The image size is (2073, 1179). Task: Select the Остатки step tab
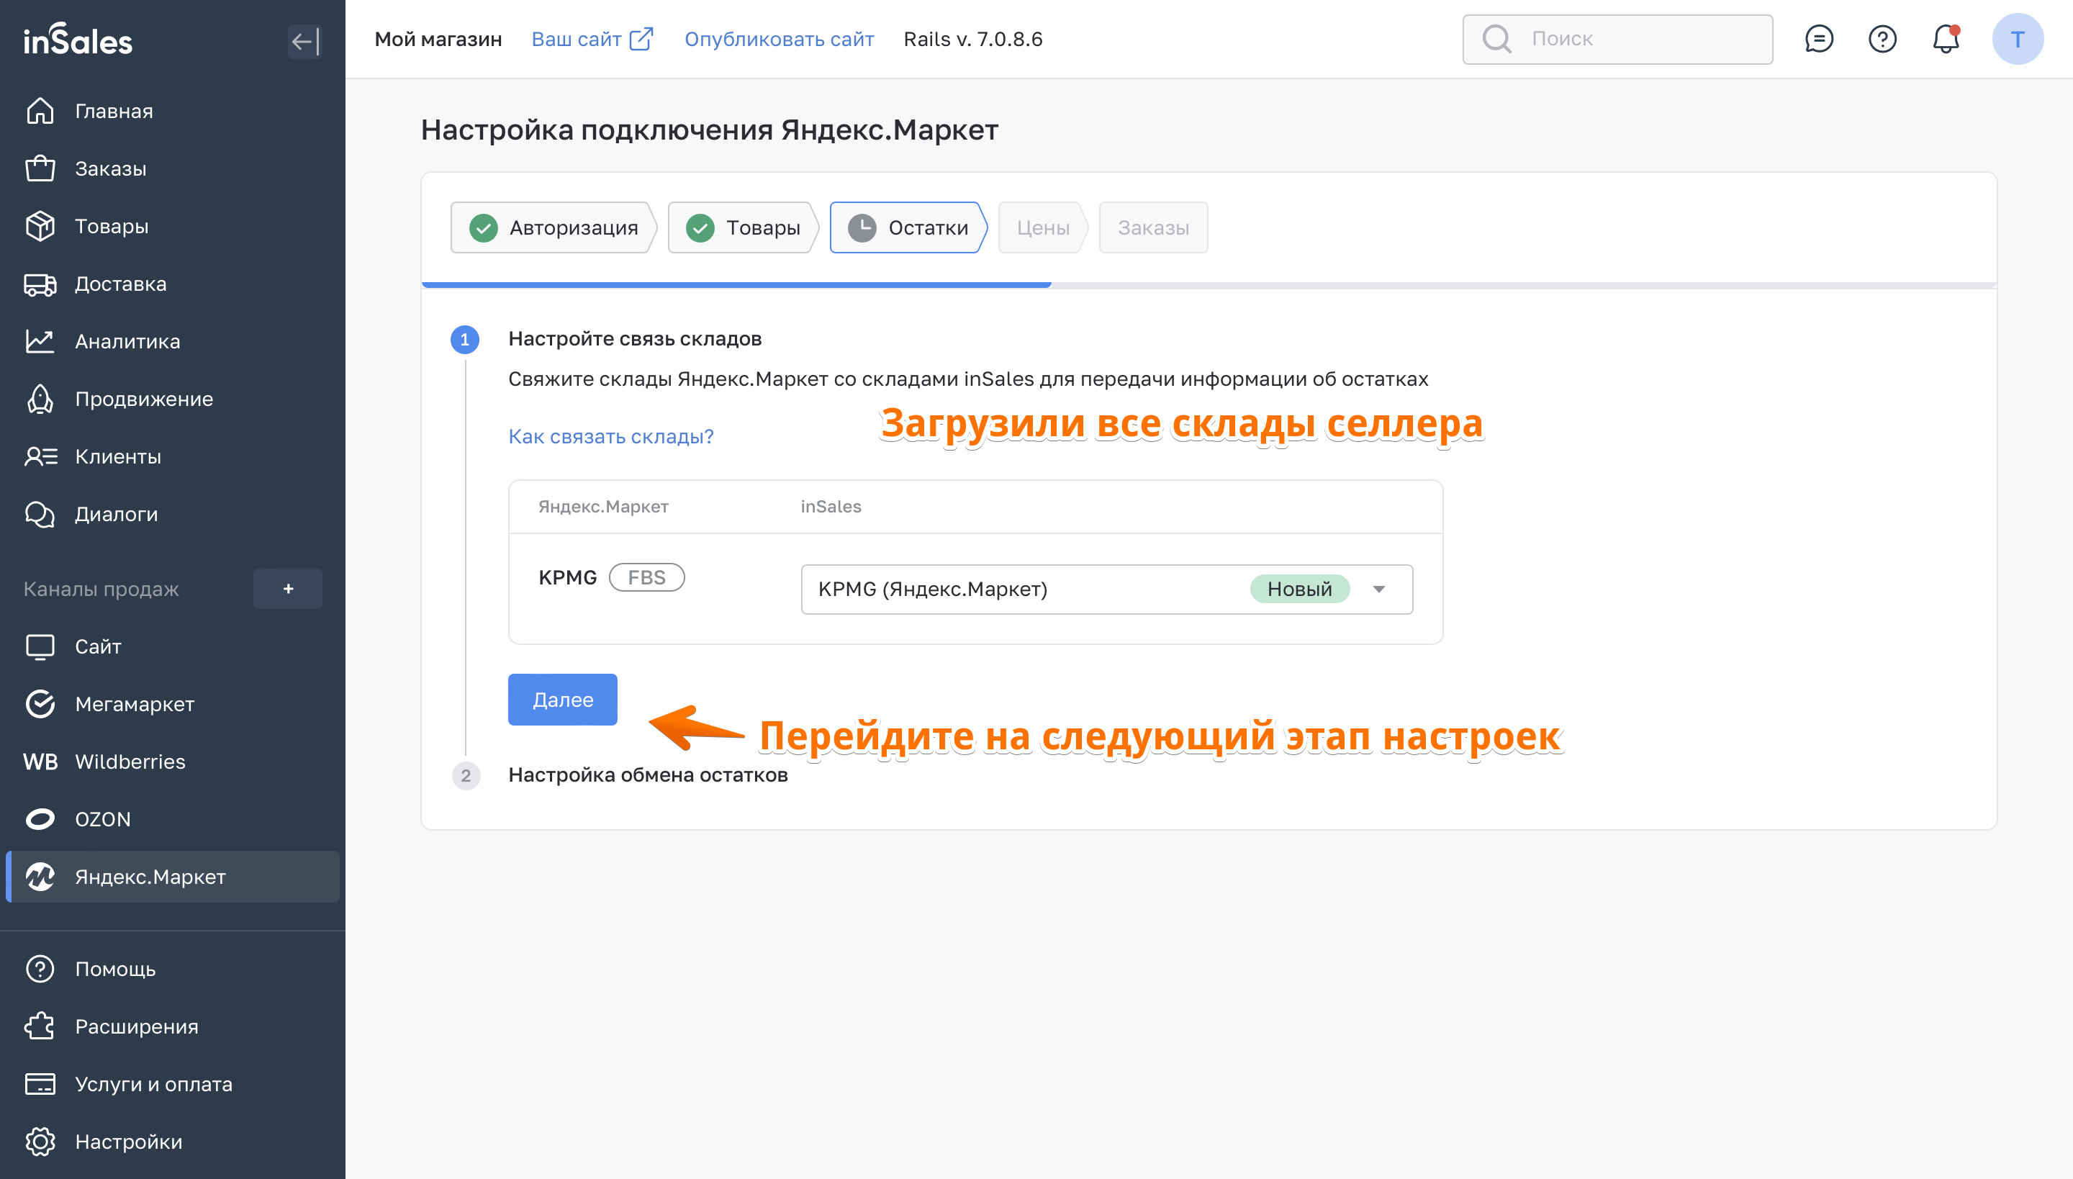pos(908,227)
